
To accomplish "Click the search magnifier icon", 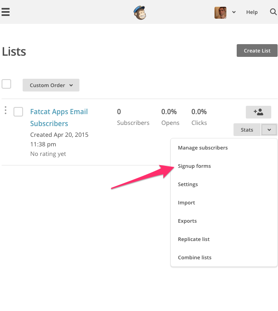I will (273, 12).
